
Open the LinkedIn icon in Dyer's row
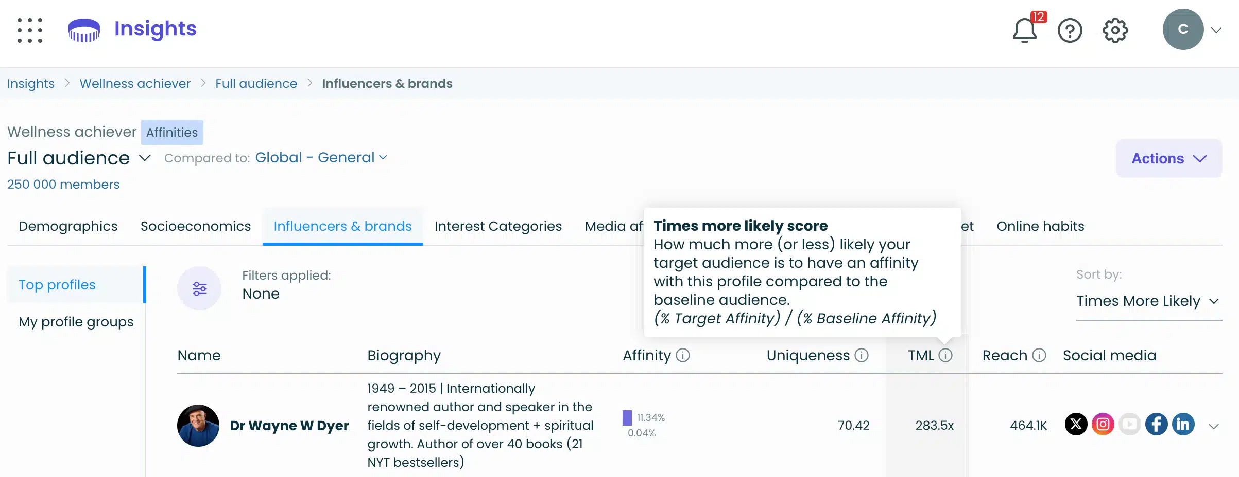(x=1183, y=424)
